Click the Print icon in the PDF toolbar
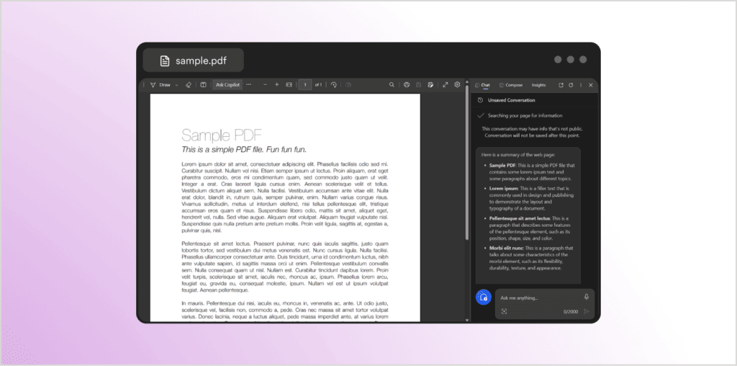Viewport: 737px width, 366px height. pyautogui.click(x=407, y=85)
